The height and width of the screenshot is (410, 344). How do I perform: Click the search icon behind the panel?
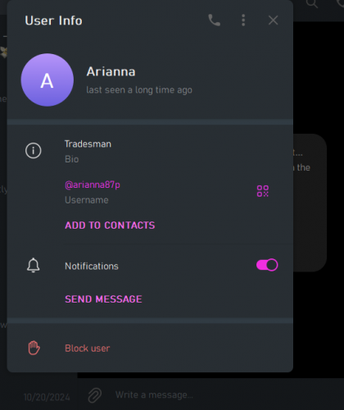pos(312,3)
